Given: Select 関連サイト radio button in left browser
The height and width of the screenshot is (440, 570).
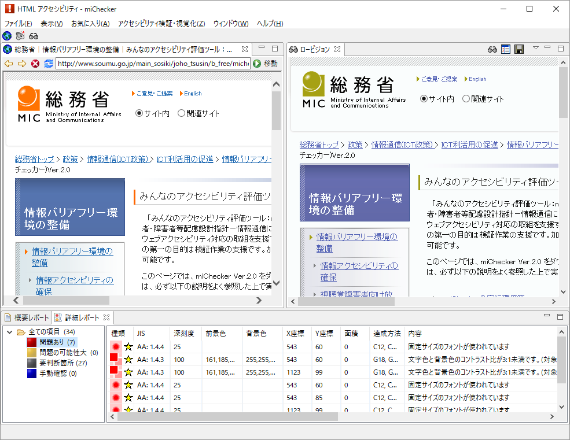Looking at the screenshot, I should click(181, 113).
